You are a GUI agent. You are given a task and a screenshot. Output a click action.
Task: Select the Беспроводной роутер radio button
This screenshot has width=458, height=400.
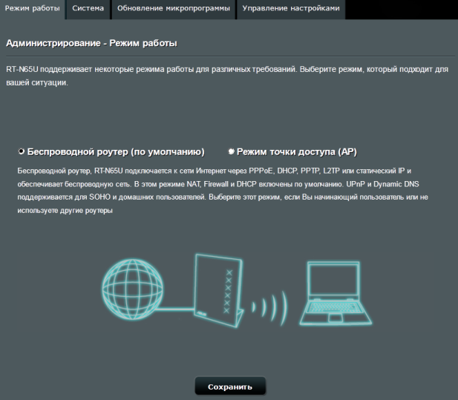[x=22, y=151]
